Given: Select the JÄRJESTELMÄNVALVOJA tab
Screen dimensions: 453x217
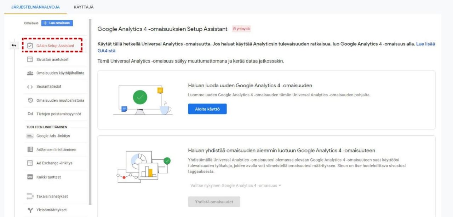Looking at the screenshot, I should click(35, 7).
